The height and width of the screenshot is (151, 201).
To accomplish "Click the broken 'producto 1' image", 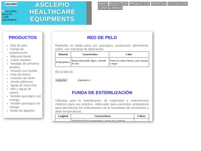I will tap(84, 80).
